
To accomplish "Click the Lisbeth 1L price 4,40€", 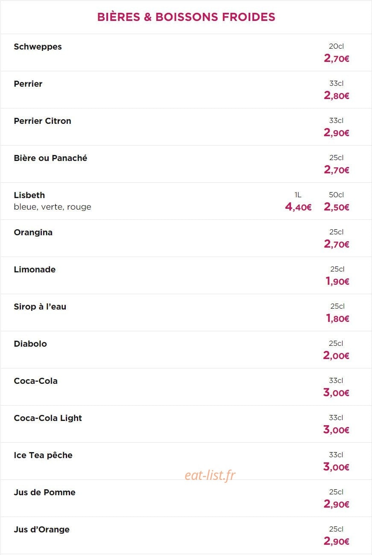I will (x=298, y=207).
